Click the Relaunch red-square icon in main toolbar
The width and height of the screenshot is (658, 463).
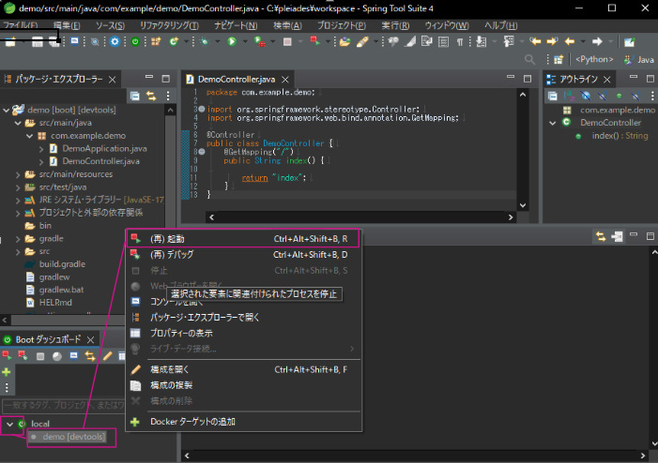pyautogui.click(x=314, y=41)
